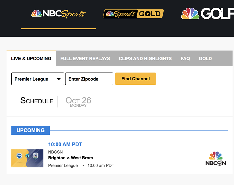Select the Live & Upcoming tab
This screenshot has height=185, width=234.
(x=31, y=58)
